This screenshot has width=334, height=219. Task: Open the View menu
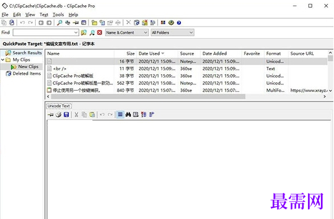pyautogui.click(x=30, y=15)
